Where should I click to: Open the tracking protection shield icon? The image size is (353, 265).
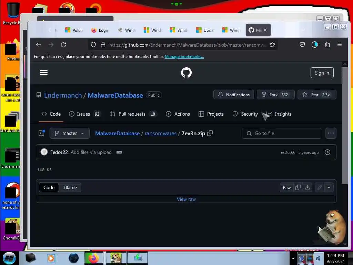93,45
